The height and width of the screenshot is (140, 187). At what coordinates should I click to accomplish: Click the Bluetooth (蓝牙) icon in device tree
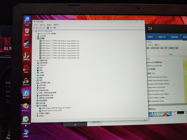pos(38,80)
